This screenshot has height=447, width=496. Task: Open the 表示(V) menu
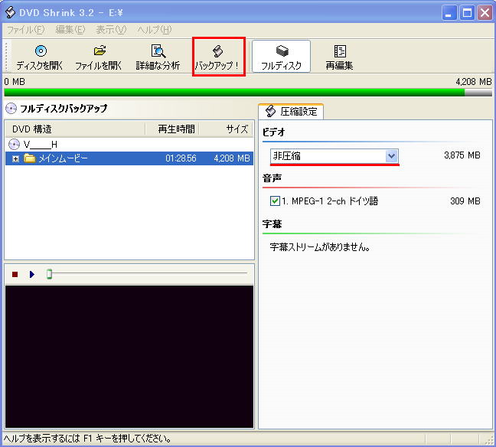point(111,30)
